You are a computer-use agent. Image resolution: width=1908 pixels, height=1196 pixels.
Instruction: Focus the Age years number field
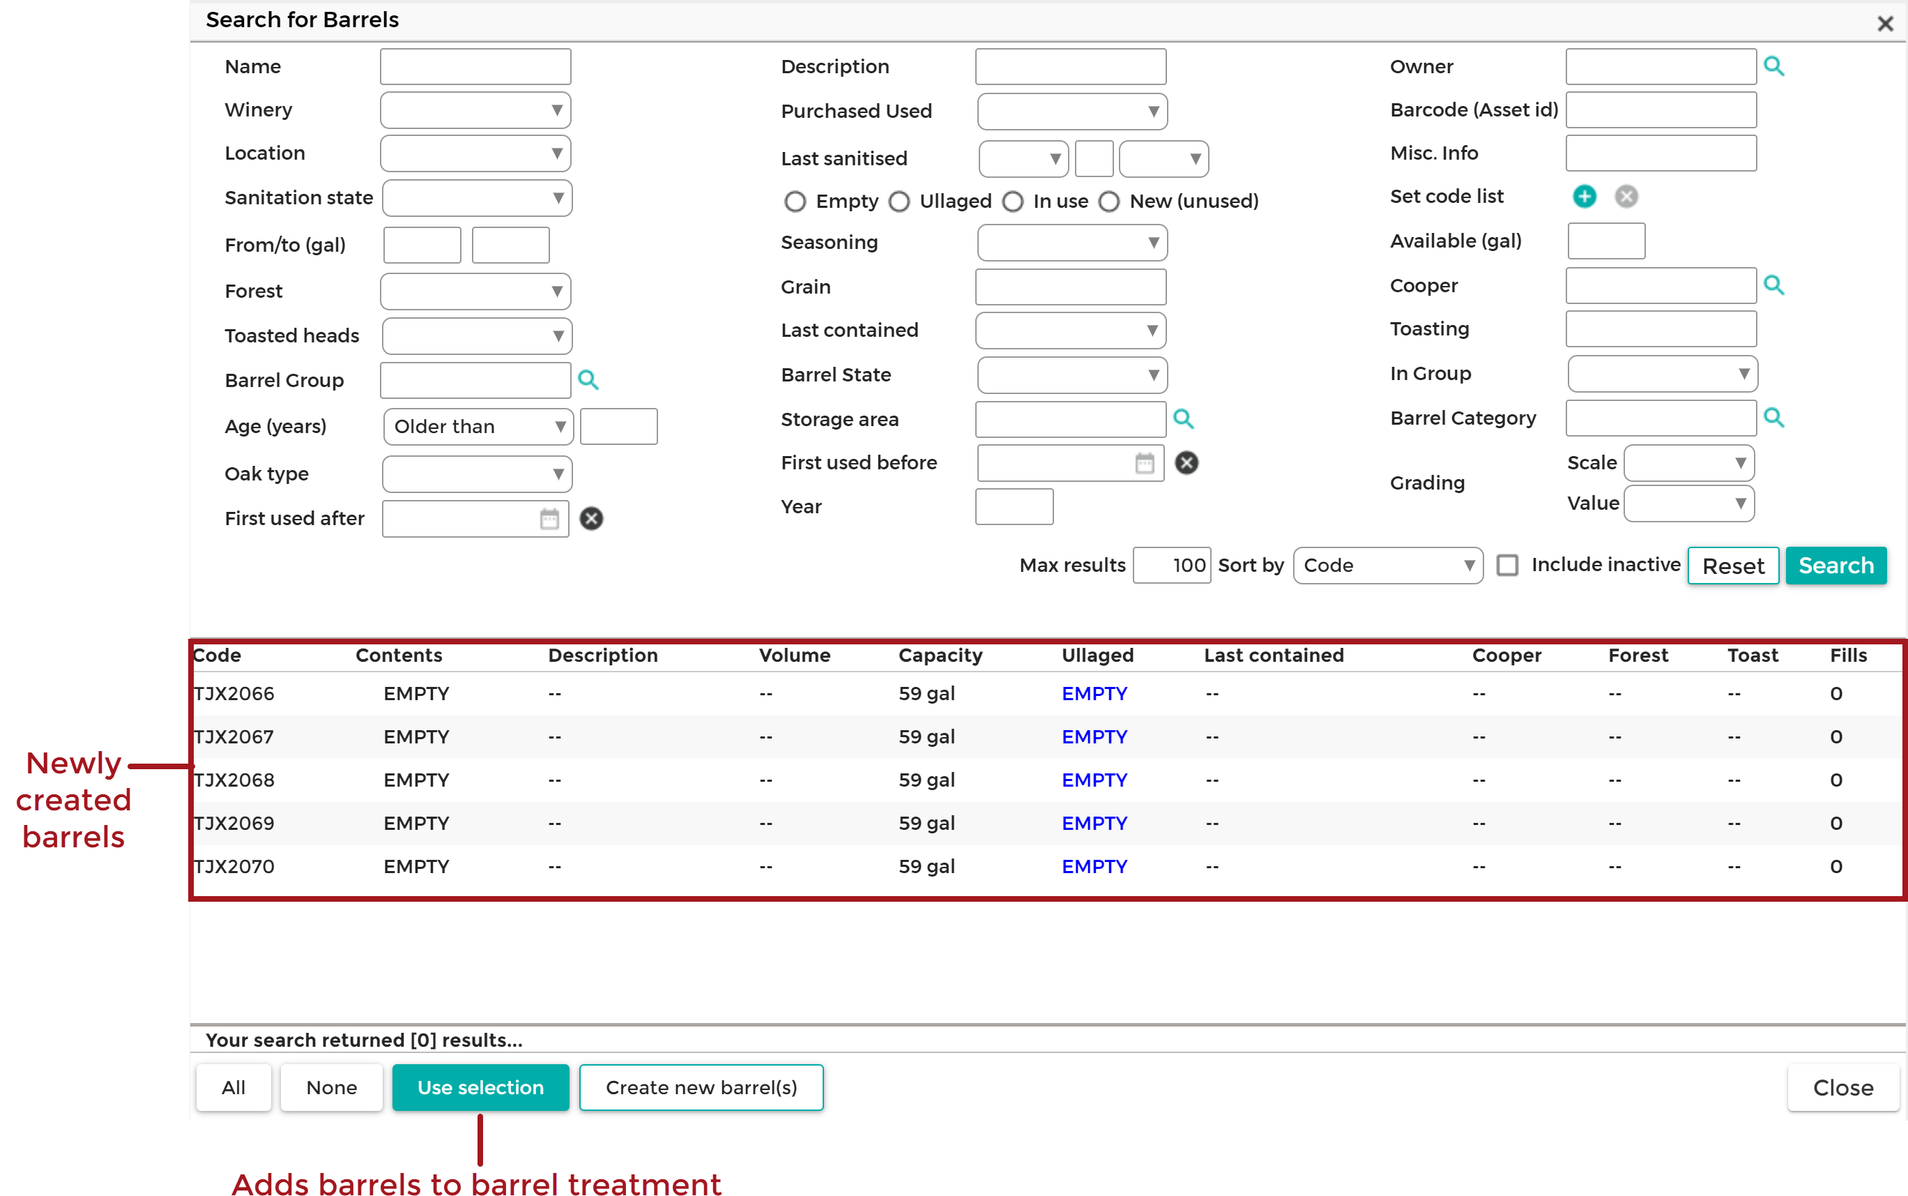tap(618, 427)
